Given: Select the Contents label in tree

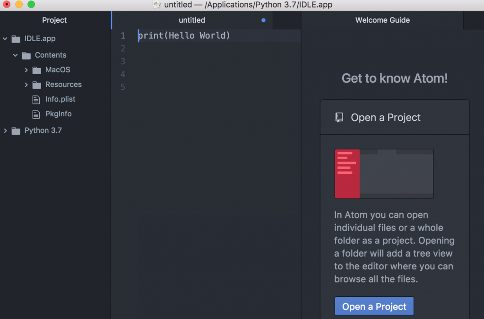Looking at the screenshot, I should click(51, 55).
